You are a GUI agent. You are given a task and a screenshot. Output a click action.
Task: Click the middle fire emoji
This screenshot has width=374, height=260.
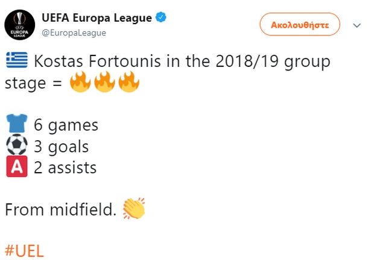pyautogui.click(x=104, y=82)
